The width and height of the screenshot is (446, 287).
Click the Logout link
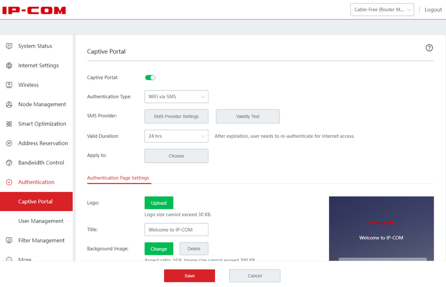click(433, 10)
